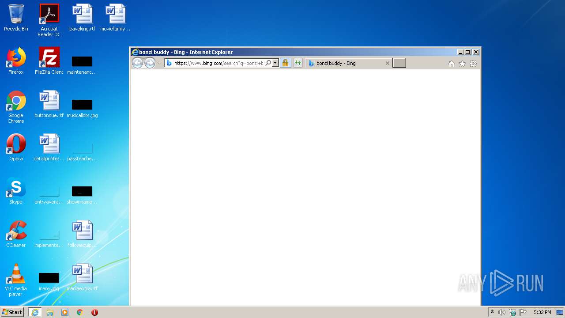Viewport: 565px width, 318px height.
Task: Select the shownname... black thumbnail file
Action: click(82, 195)
